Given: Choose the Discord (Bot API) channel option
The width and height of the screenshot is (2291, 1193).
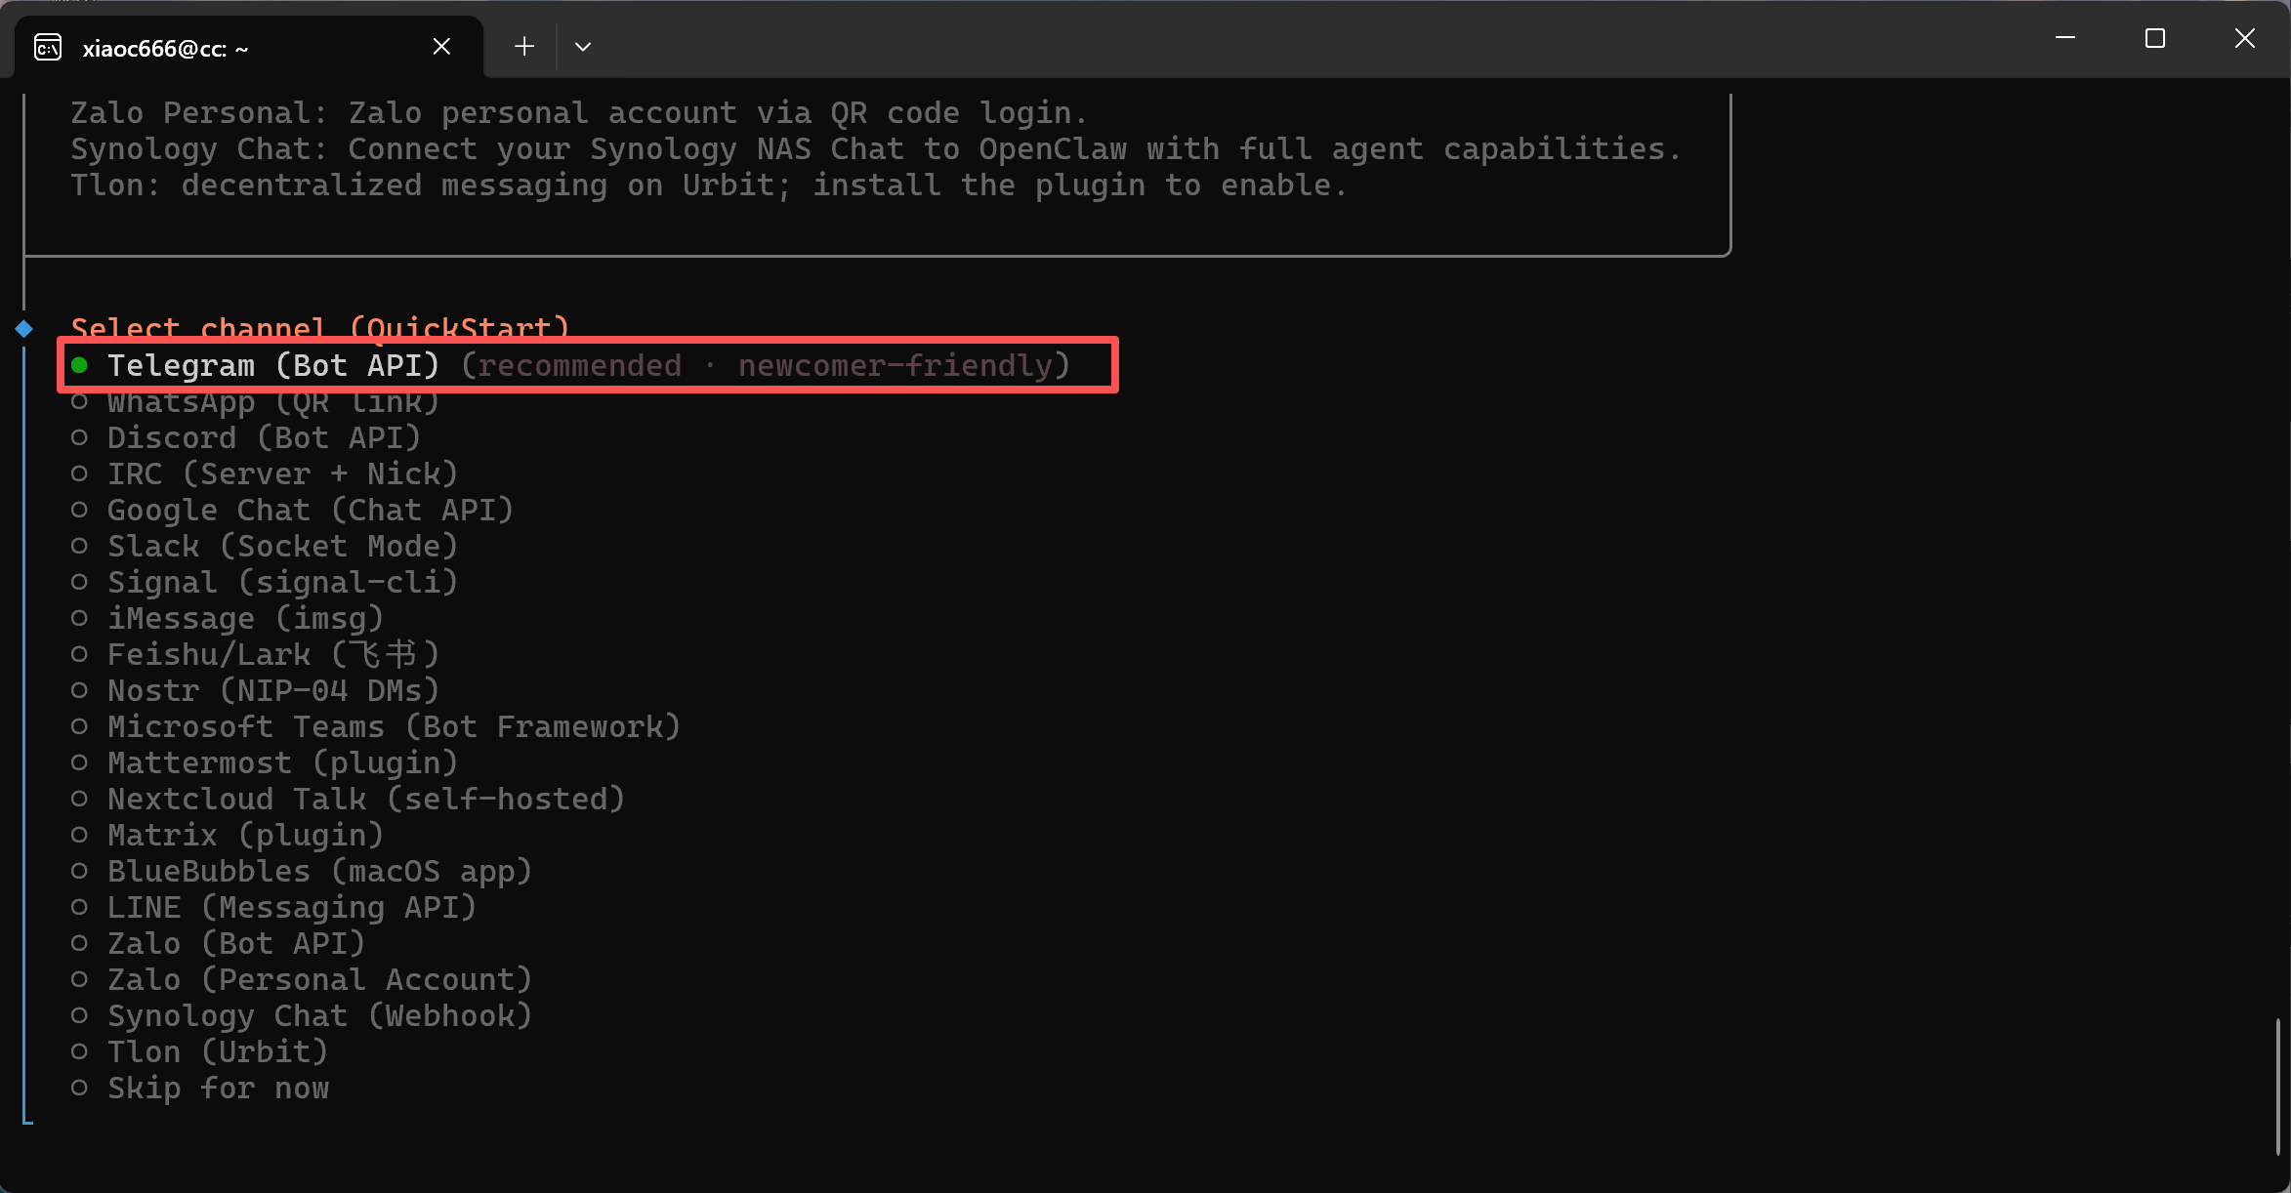Looking at the screenshot, I should (264, 438).
